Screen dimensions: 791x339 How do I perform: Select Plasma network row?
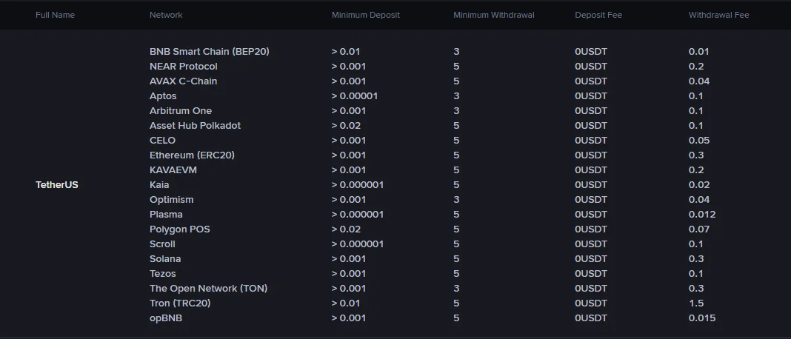tap(166, 215)
